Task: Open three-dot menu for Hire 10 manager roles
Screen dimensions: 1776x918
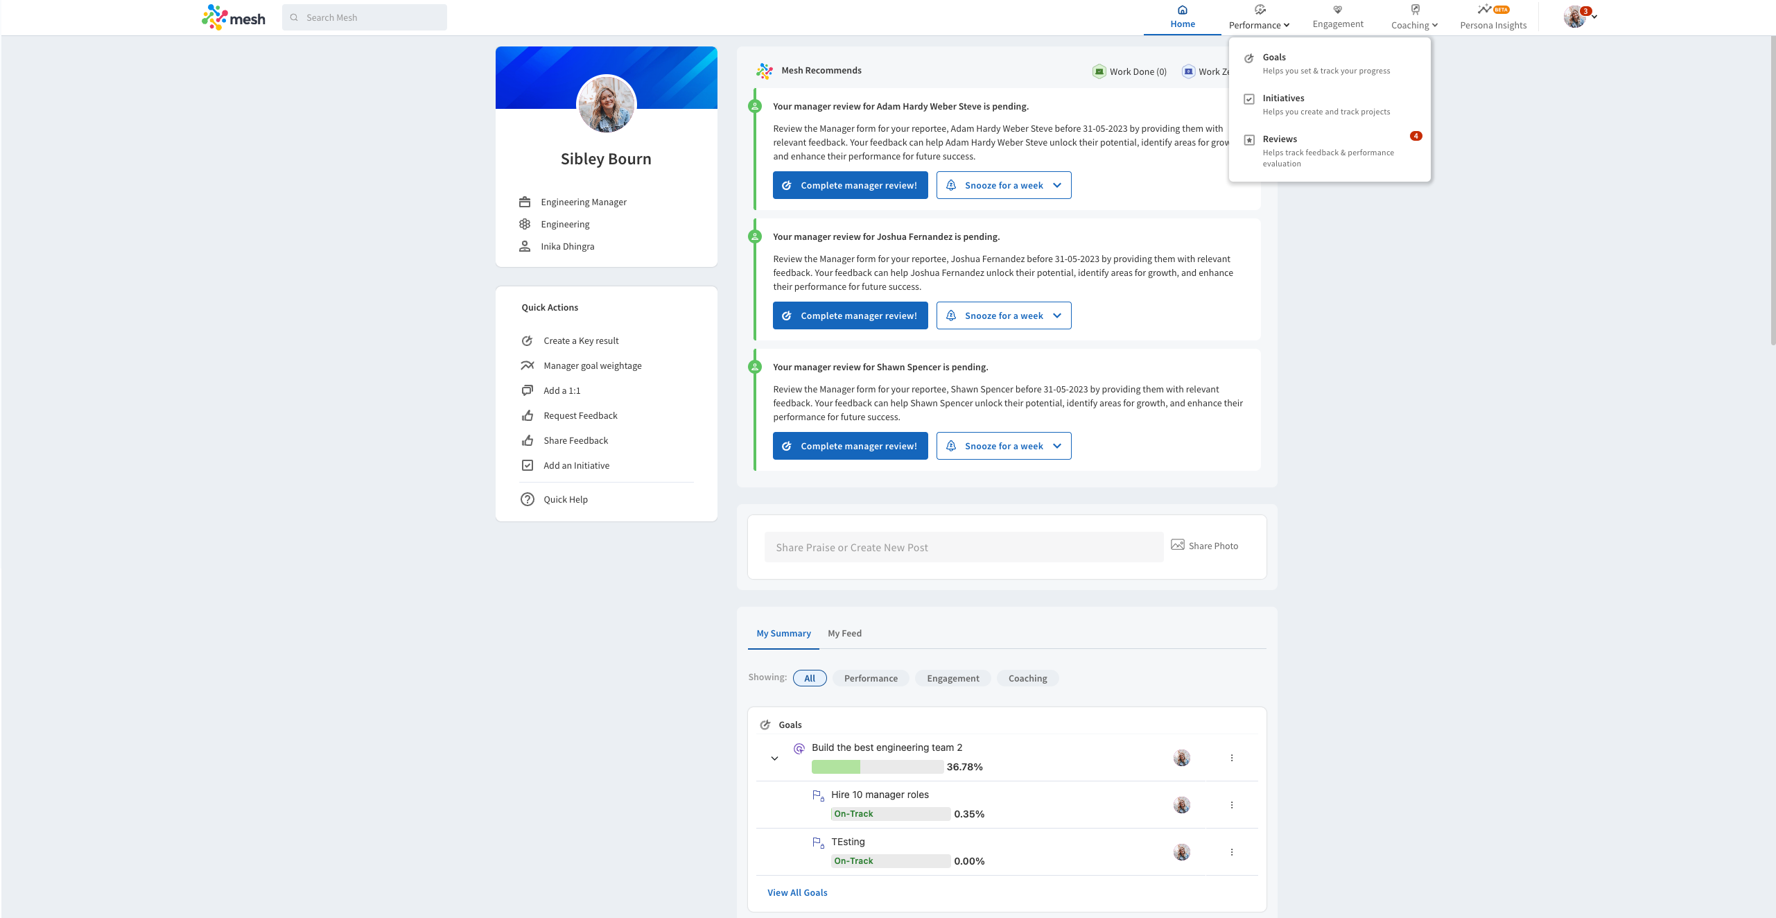Action: click(x=1231, y=805)
